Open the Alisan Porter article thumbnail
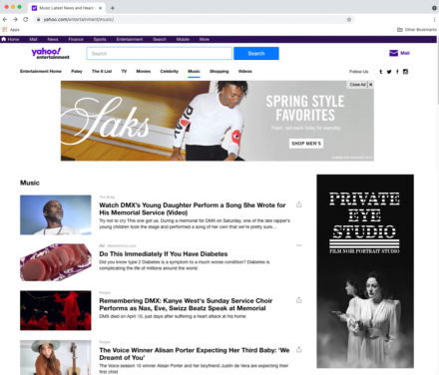Image resolution: width=439 pixels, height=375 pixels. point(56,357)
